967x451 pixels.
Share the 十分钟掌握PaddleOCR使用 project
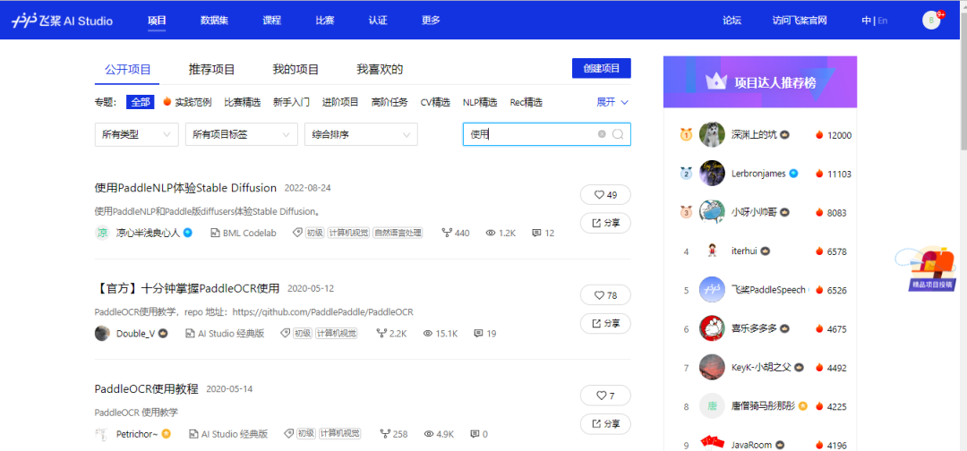pos(605,323)
